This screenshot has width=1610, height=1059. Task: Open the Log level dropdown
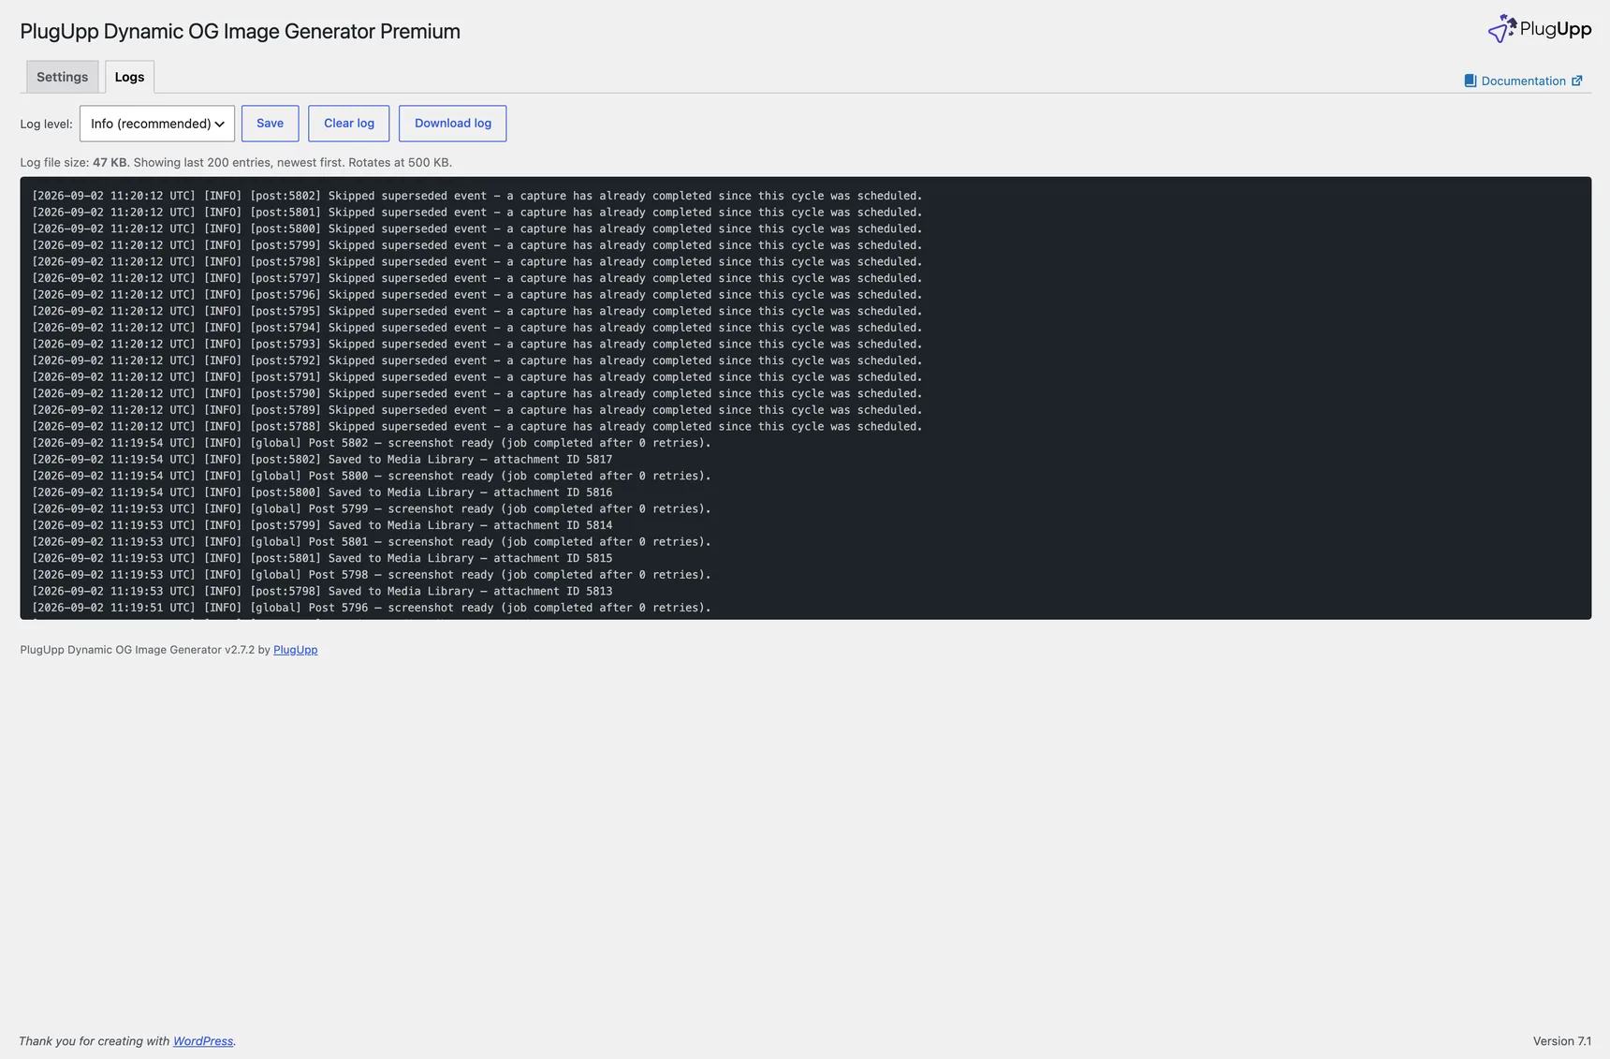tap(157, 124)
